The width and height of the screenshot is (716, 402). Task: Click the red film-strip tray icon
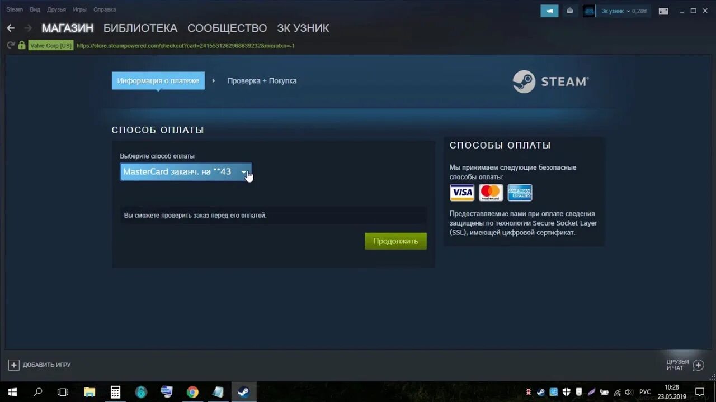pyautogui.click(x=528, y=392)
